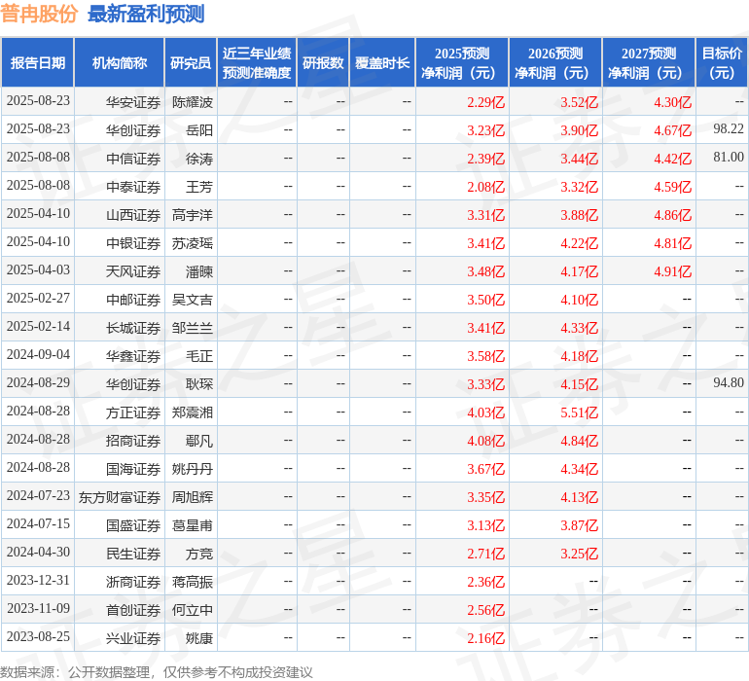Click 2026 forecast value 4.22亿

[x=580, y=243]
